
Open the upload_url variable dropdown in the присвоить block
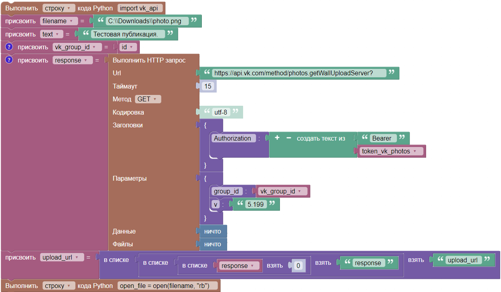point(62,258)
